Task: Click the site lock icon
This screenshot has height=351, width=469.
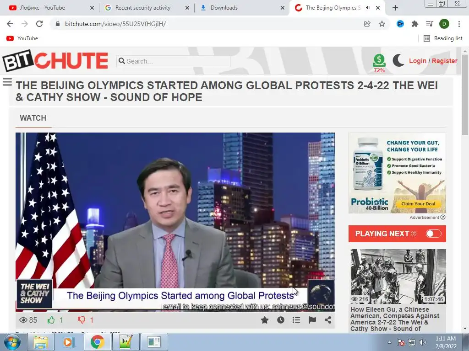Action: (57, 24)
